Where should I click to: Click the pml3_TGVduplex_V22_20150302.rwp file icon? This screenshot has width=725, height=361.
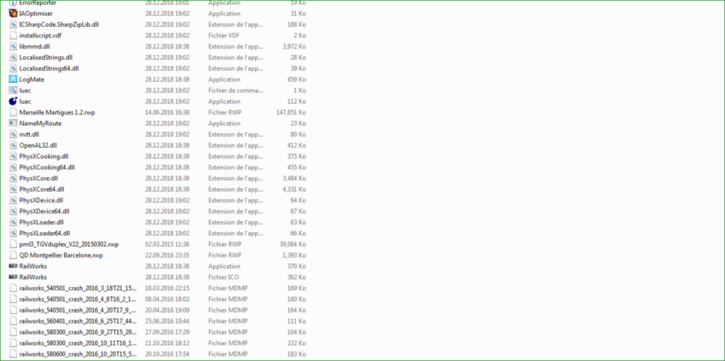tap(13, 245)
